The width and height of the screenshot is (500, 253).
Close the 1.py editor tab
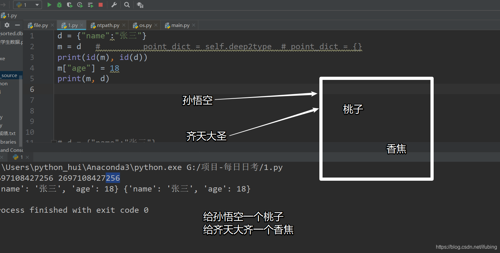coord(82,25)
